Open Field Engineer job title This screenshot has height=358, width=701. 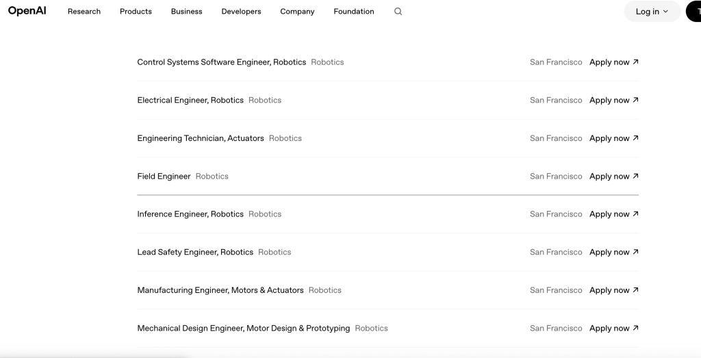tap(164, 176)
